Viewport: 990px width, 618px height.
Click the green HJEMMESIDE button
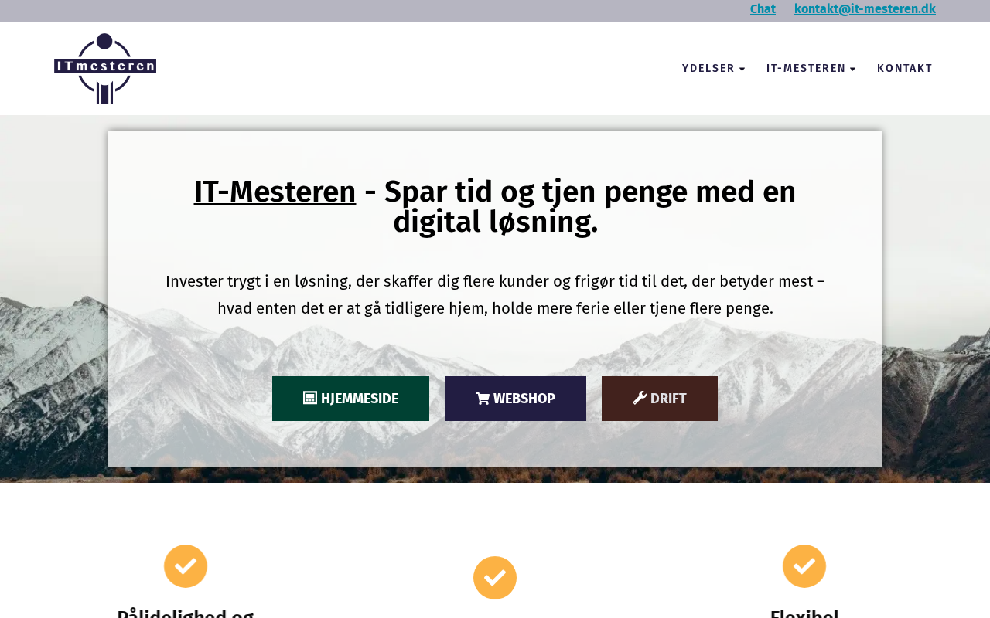click(x=350, y=399)
